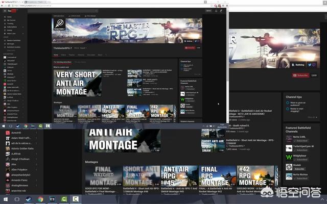Open the View as dropdown beside TheMasterRPG-7
The image size is (327, 204).
coord(80,48)
